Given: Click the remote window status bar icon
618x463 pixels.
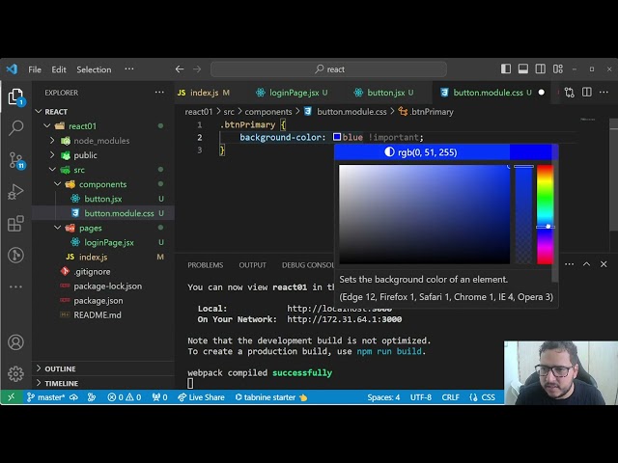Looking at the screenshot, I should click(x=11, y=397).
